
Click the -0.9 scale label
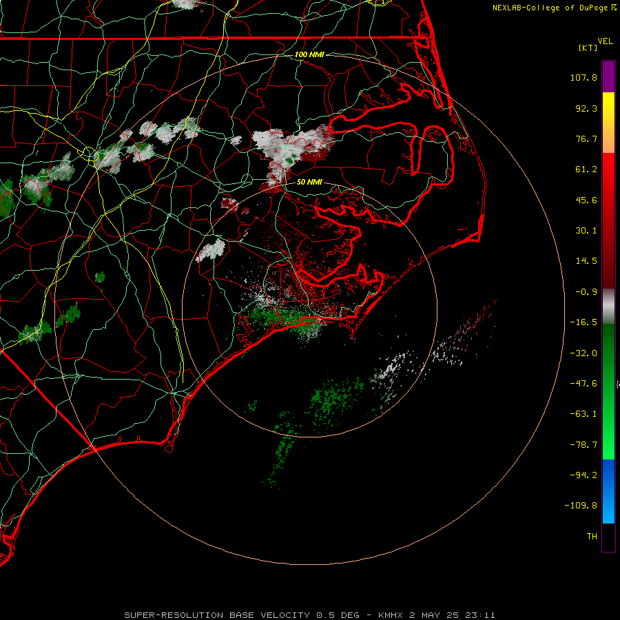click(586, 292)
